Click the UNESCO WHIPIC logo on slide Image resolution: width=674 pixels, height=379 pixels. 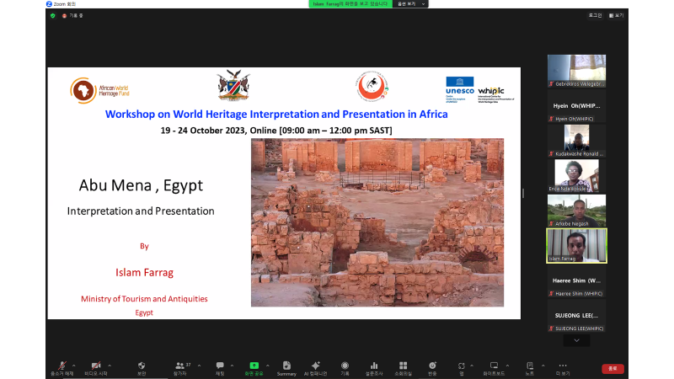(x=479, y=90)
